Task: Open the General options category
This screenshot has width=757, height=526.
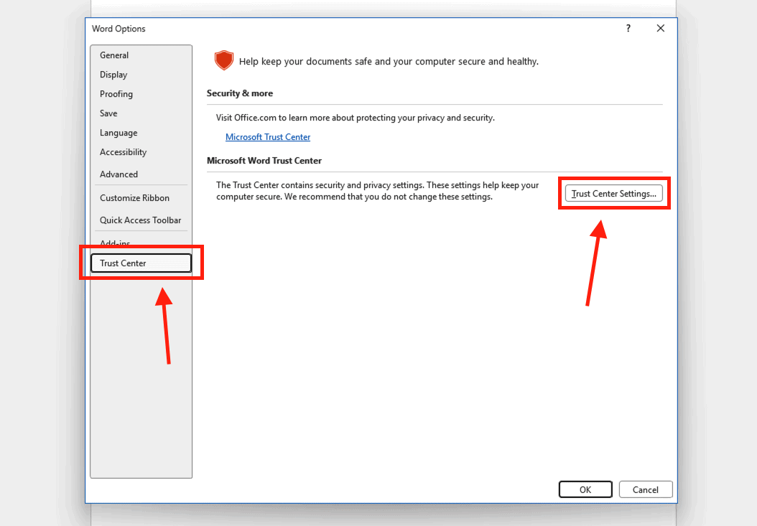Action: (x=141, y=55)
